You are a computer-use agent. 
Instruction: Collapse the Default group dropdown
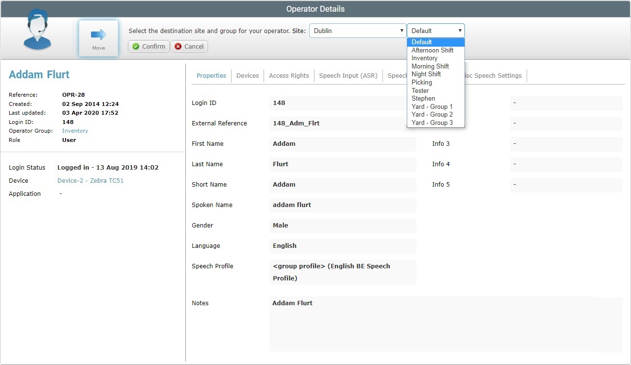435,31
